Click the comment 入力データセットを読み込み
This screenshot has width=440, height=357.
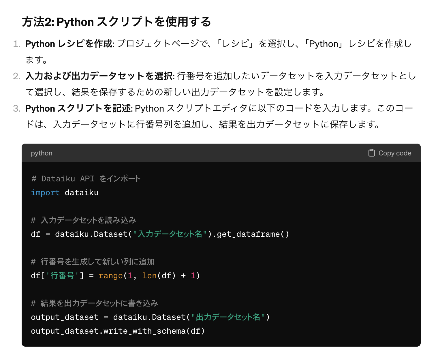[84, 220]
